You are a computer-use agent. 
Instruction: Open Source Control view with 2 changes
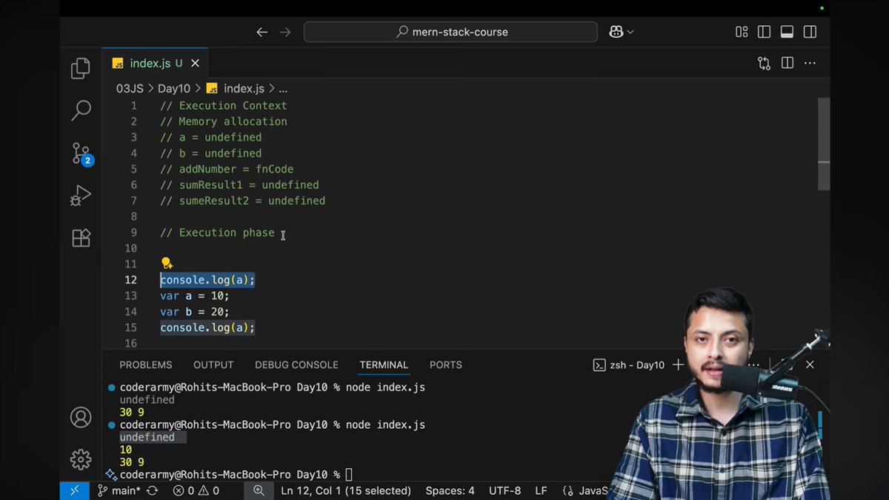(81, 153)
